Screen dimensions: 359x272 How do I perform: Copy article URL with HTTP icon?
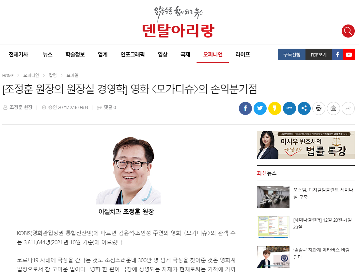289,108
